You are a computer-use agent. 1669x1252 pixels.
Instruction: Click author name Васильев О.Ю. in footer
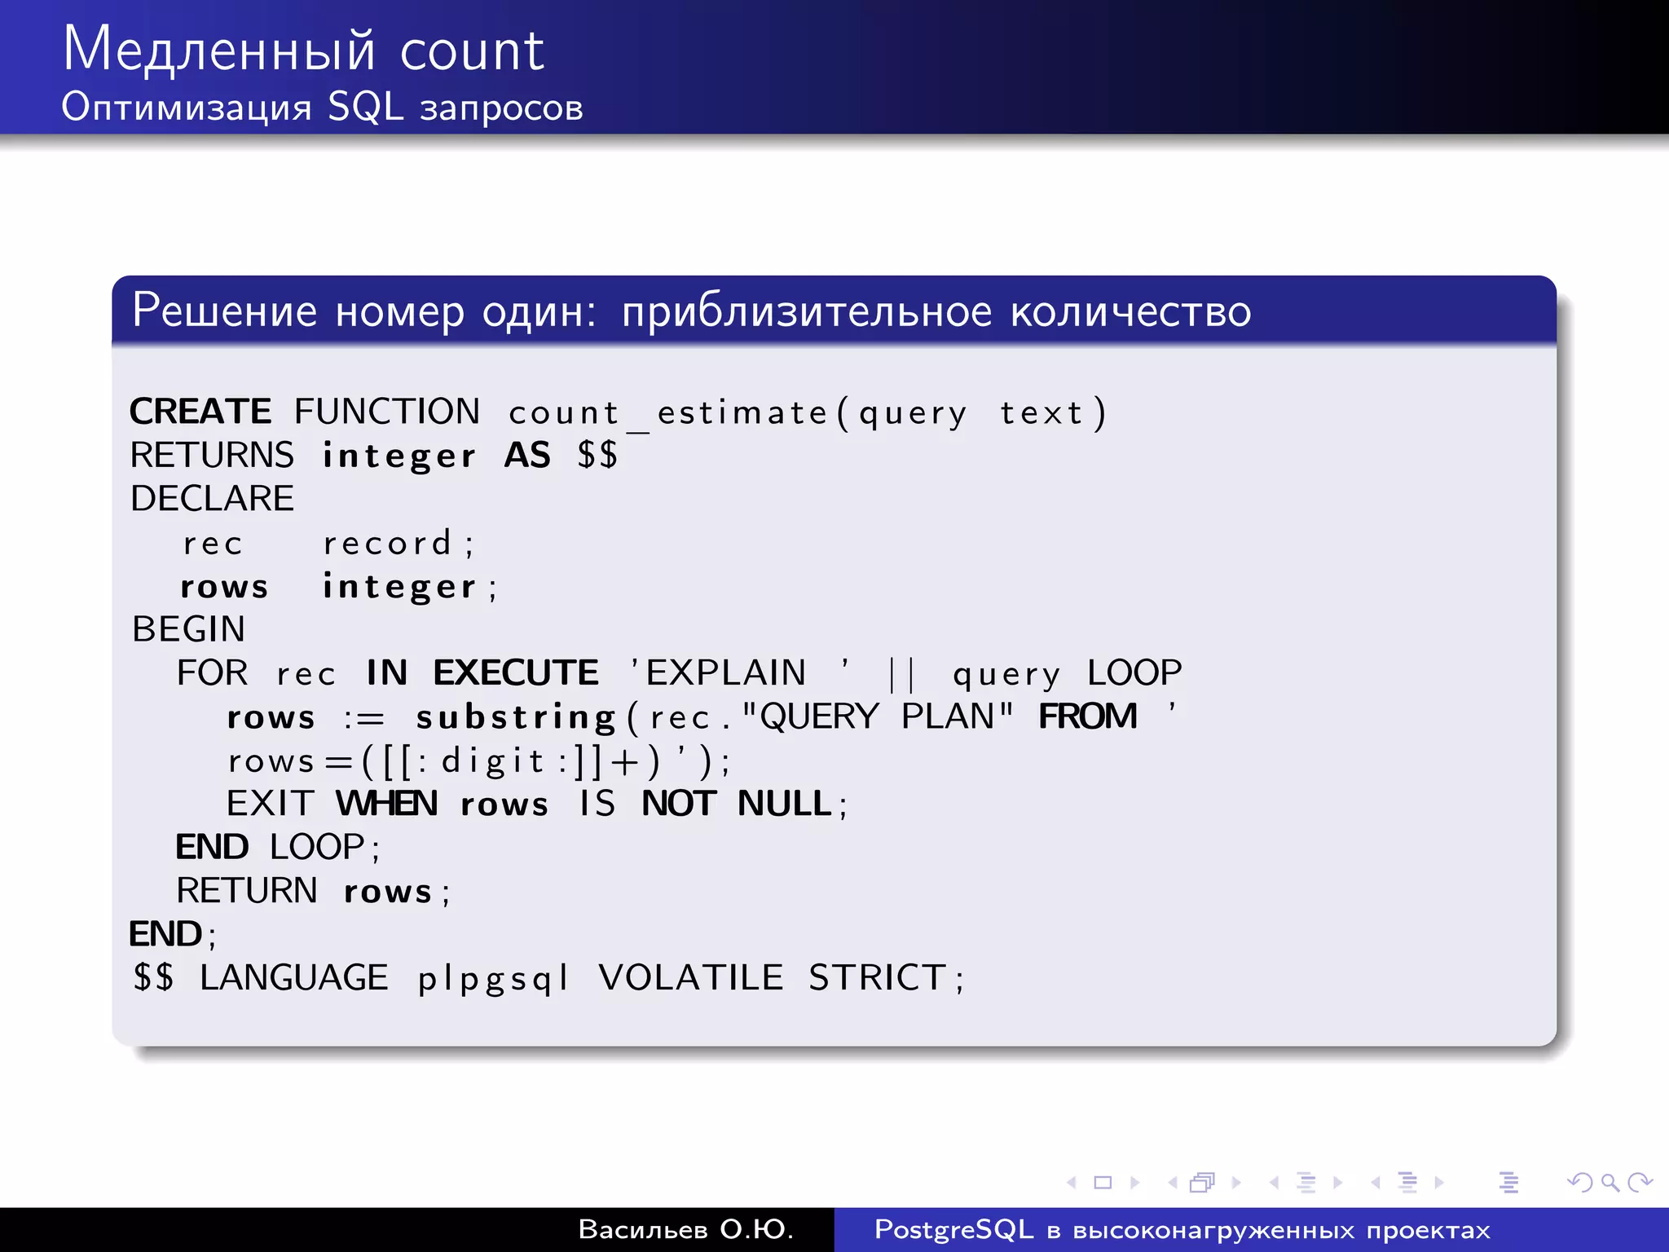pos(686,1229)
